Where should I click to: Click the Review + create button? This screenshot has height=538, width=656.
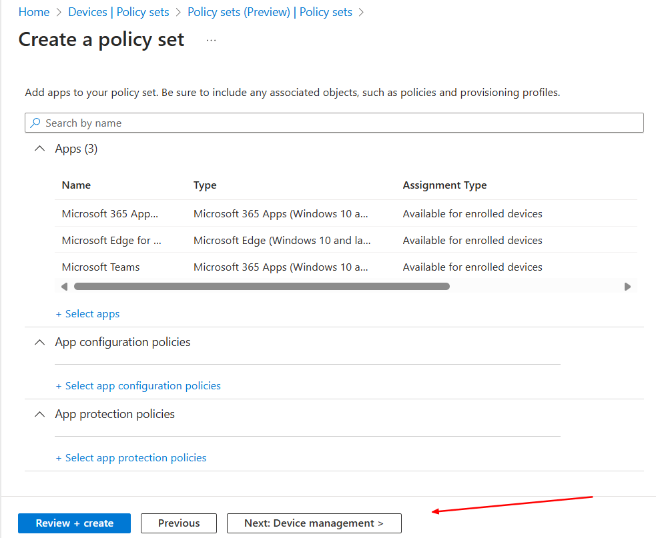[75, 523]
